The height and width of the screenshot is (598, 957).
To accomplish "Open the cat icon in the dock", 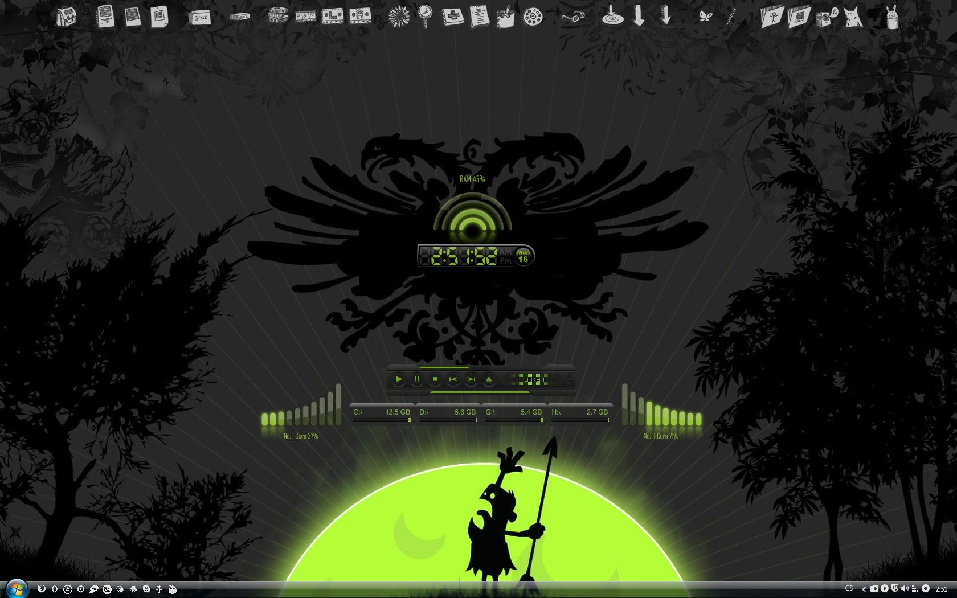I will pos(853,17).
